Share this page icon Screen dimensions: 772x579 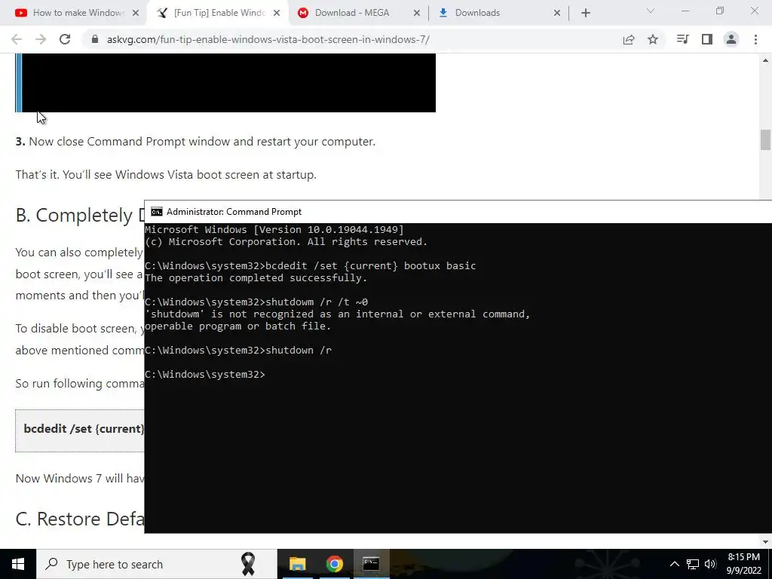pos(629,39)
